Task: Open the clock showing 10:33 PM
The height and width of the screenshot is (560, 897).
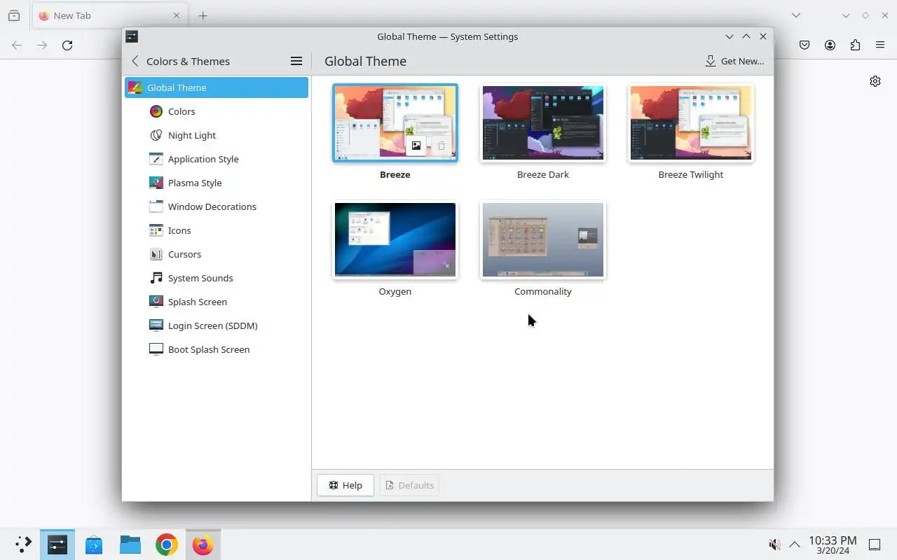Action: [x=833, y=545]
